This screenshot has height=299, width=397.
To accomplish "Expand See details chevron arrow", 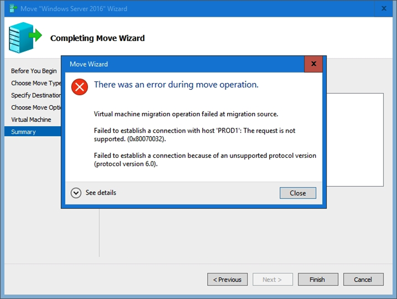I will coord(76,193).
